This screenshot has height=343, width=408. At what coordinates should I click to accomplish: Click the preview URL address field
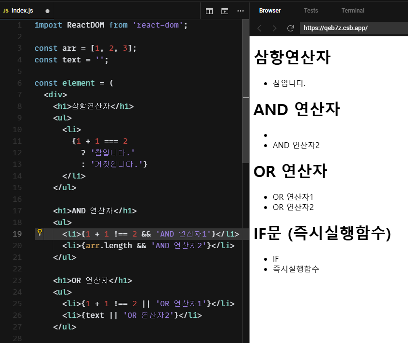354,28
